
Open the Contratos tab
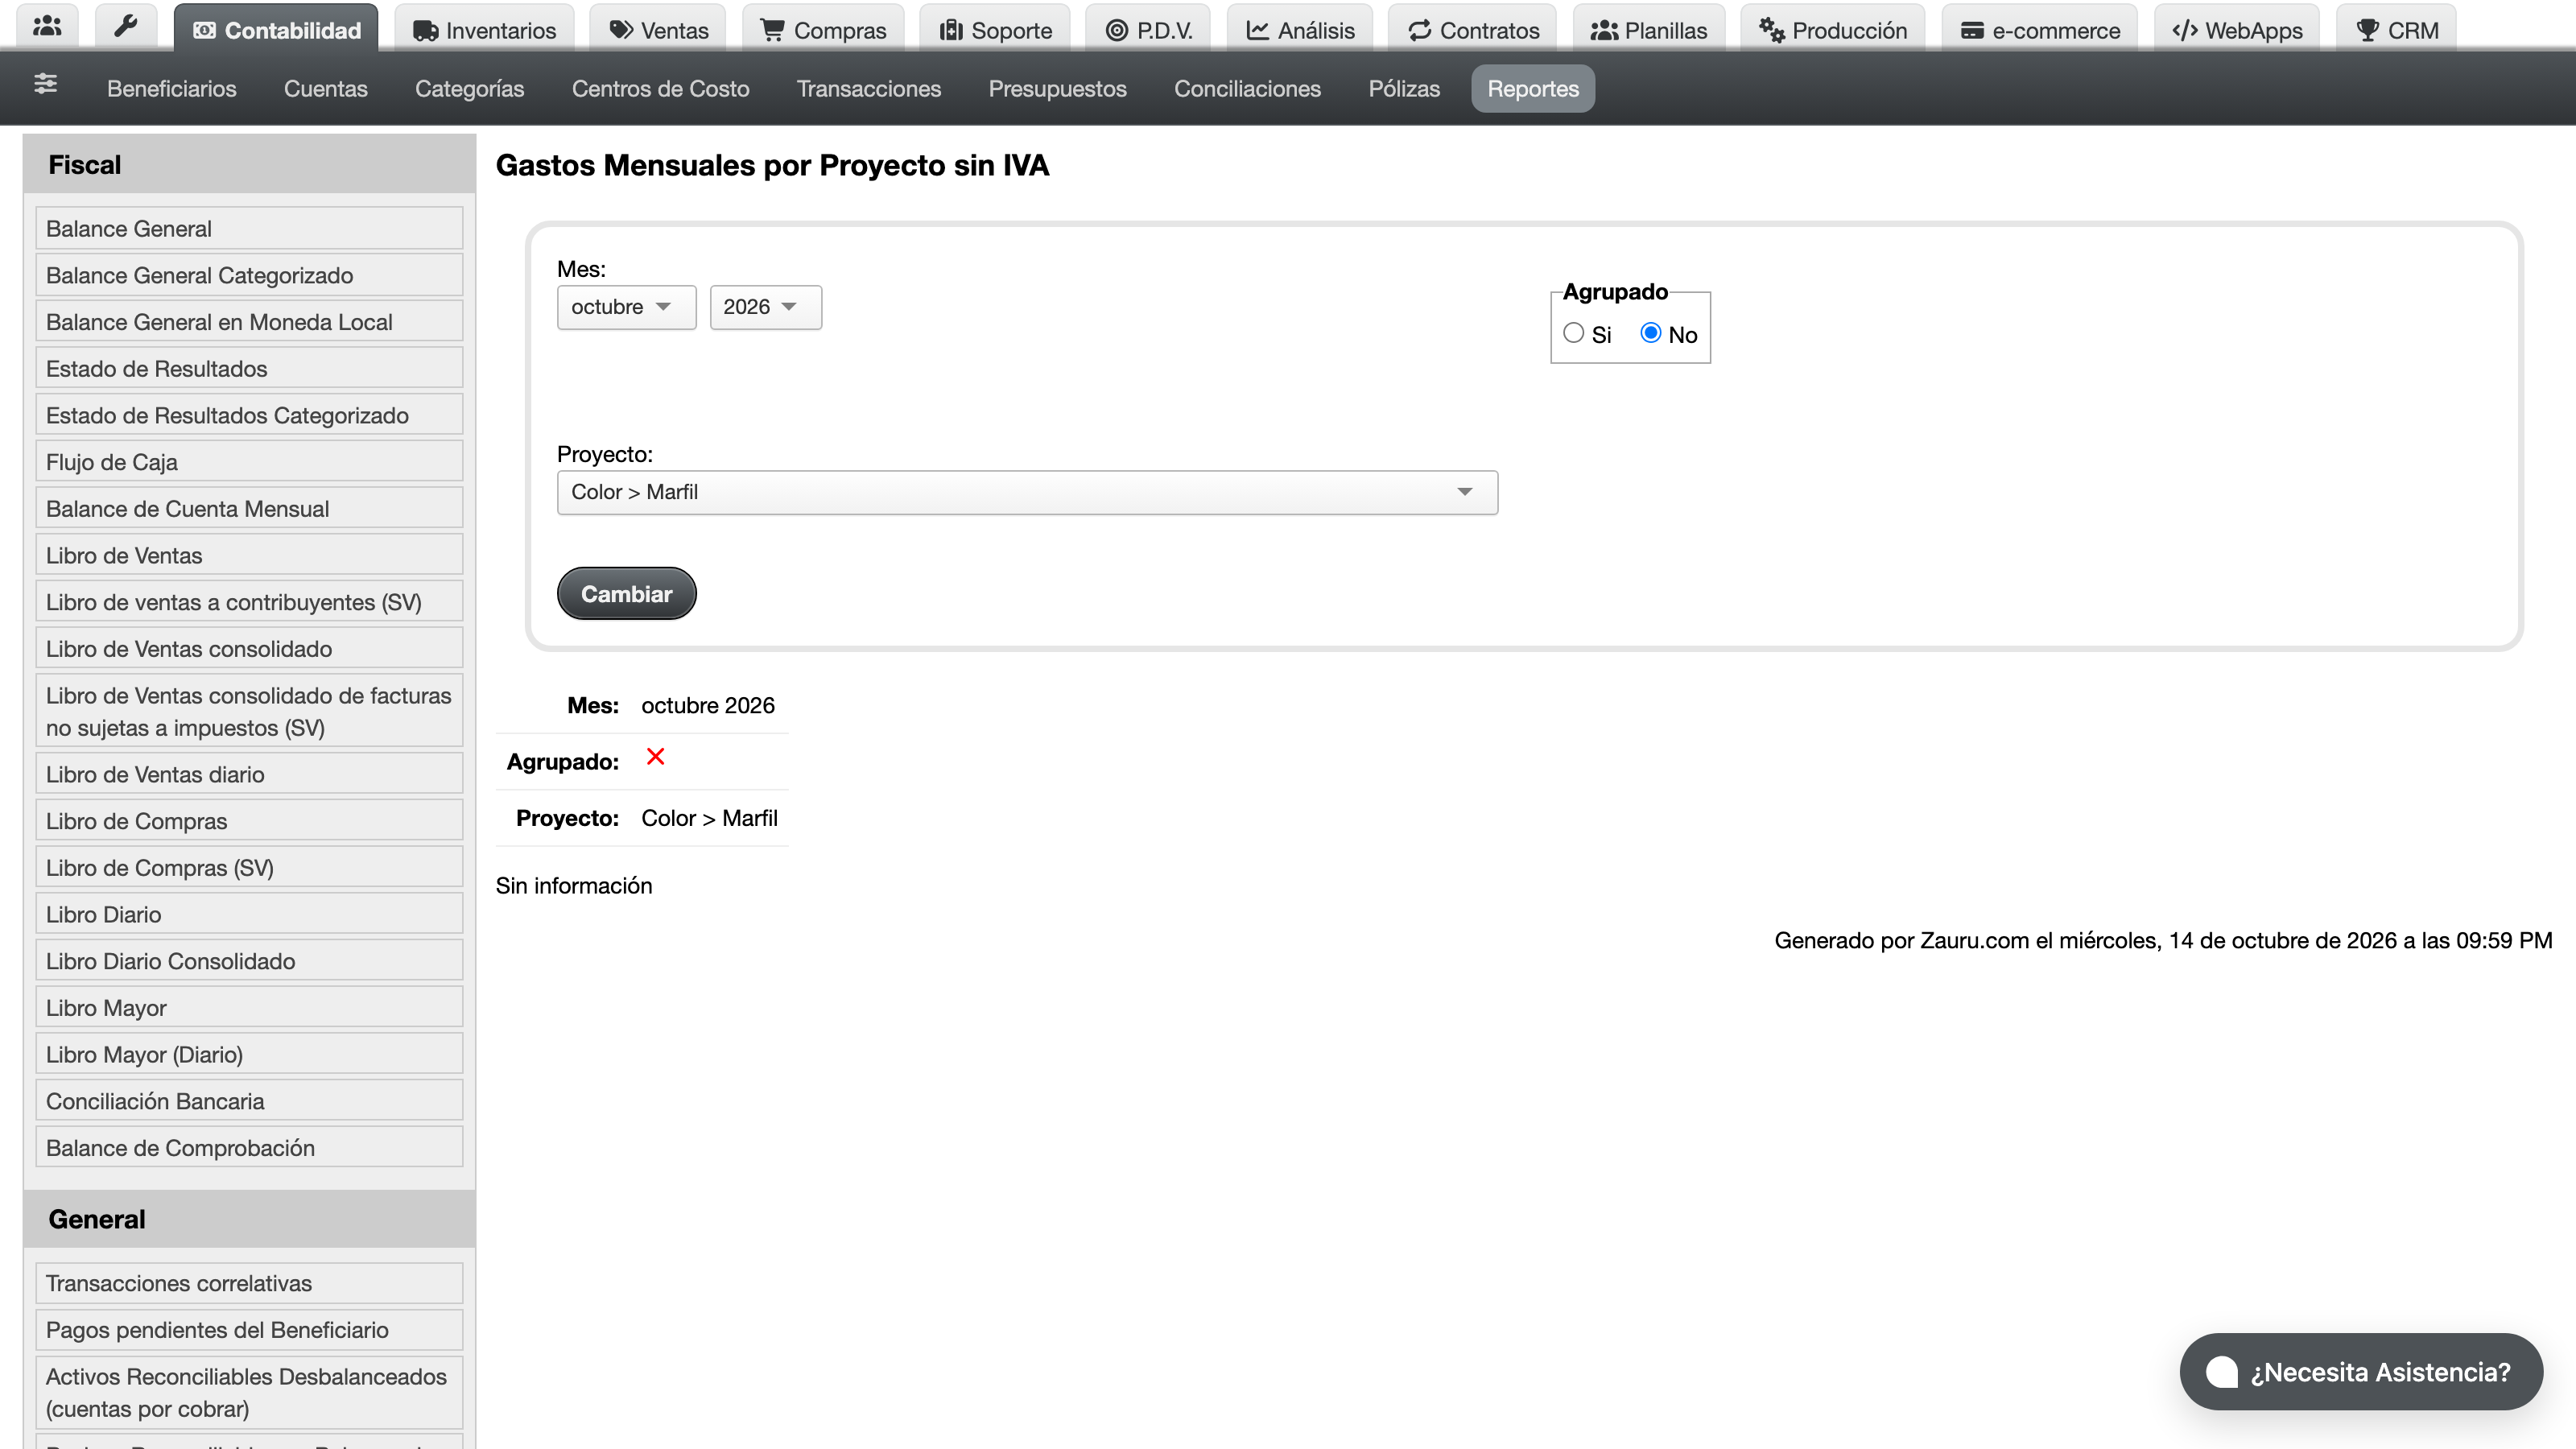coord(1473,30)
